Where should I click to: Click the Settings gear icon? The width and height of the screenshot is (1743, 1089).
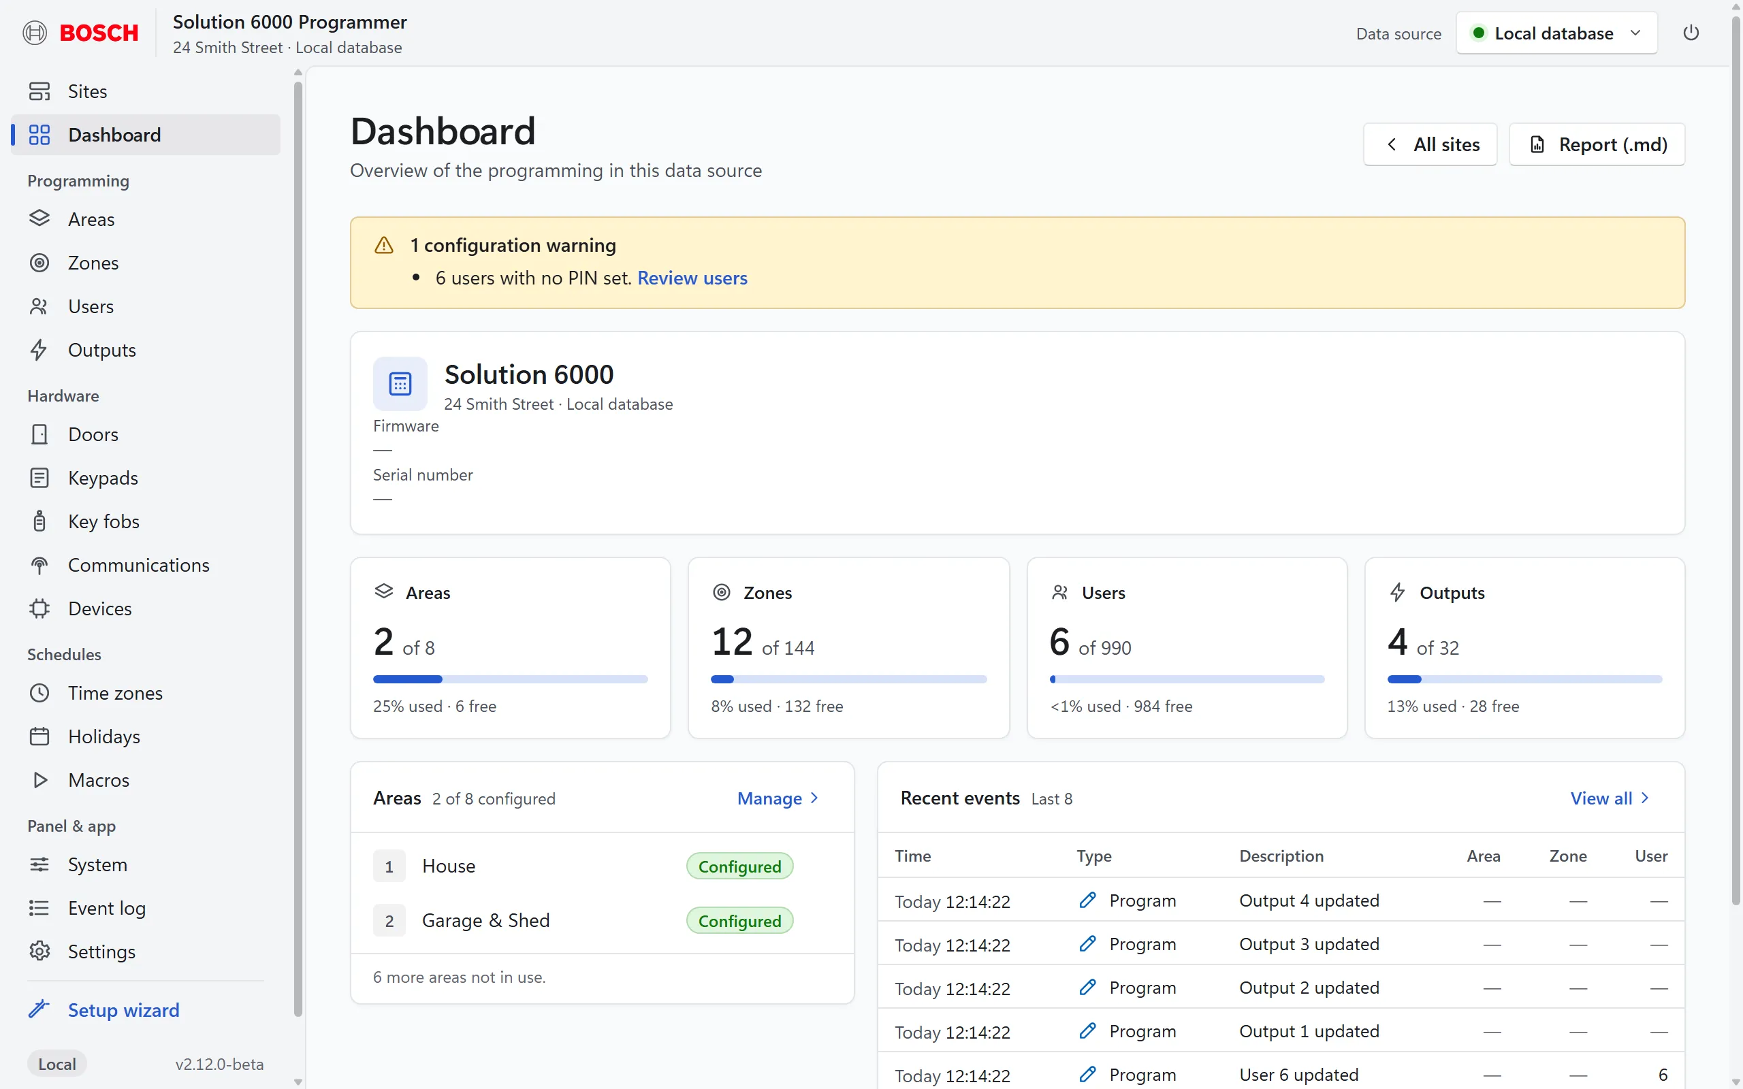point(39,952)
